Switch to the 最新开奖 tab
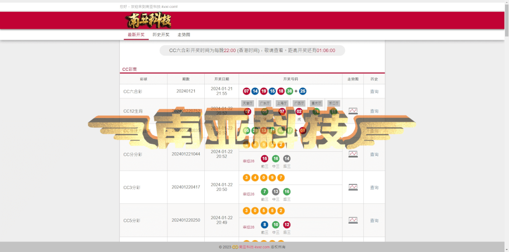The height and width of the screenshot is (252, 509). click(136, 35)
